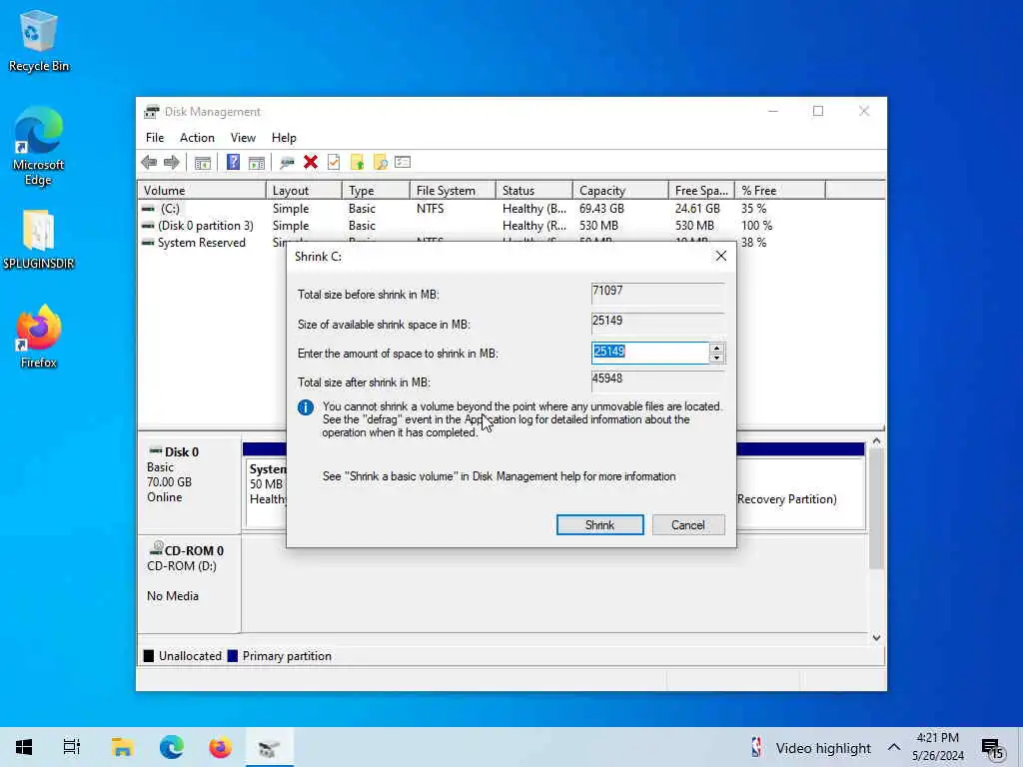Screen dimensions: 1023x767
Task: Open the Windows Start button
Action: coord(24,747)
